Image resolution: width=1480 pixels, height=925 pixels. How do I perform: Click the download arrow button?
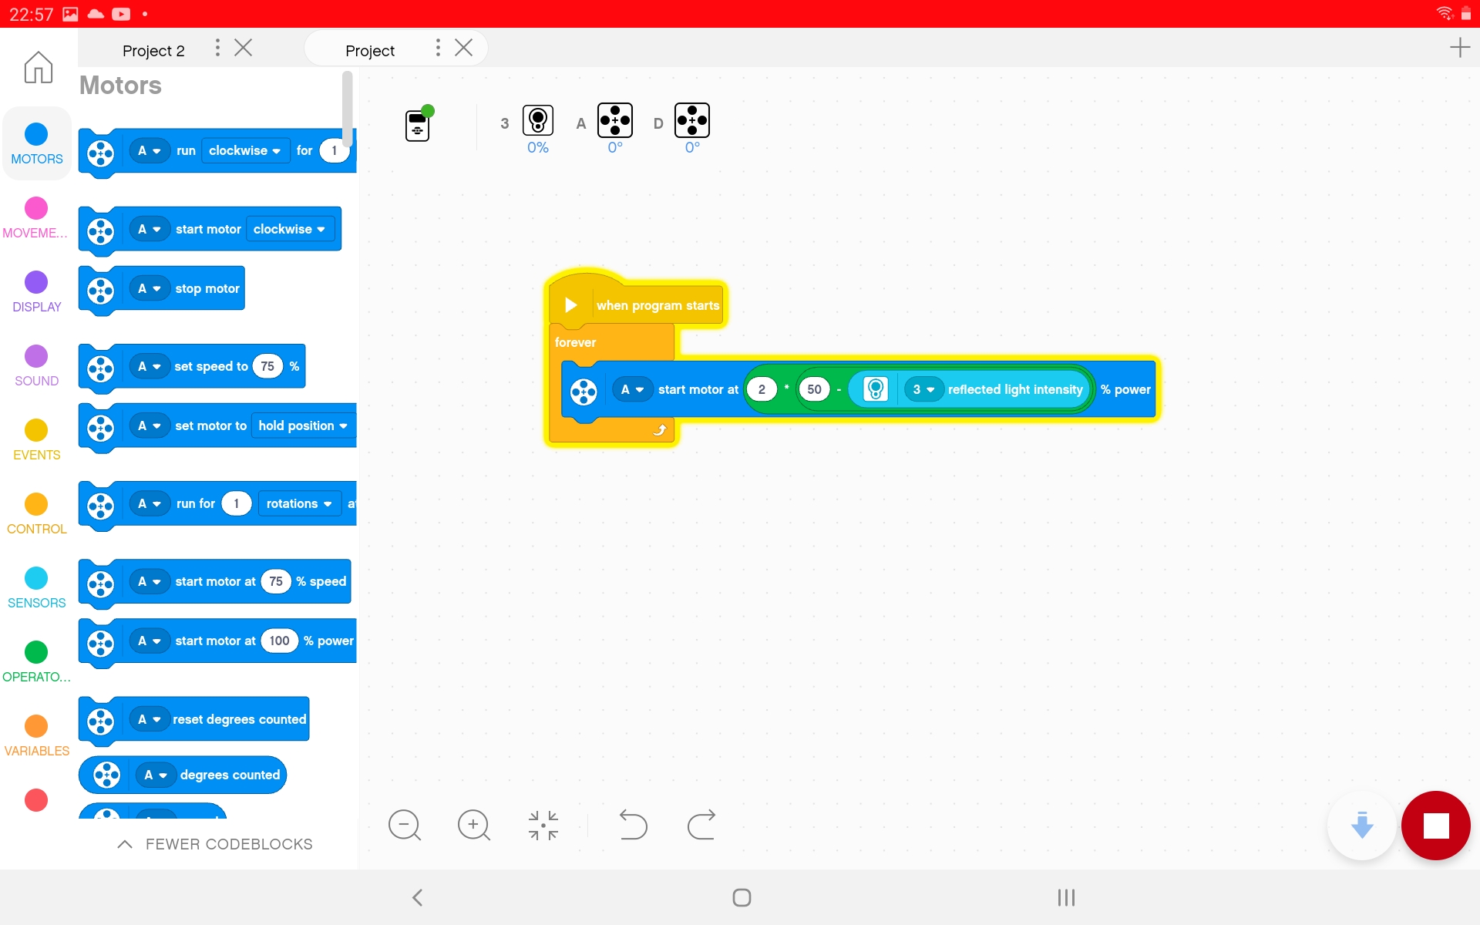(x=1362, y=825)
